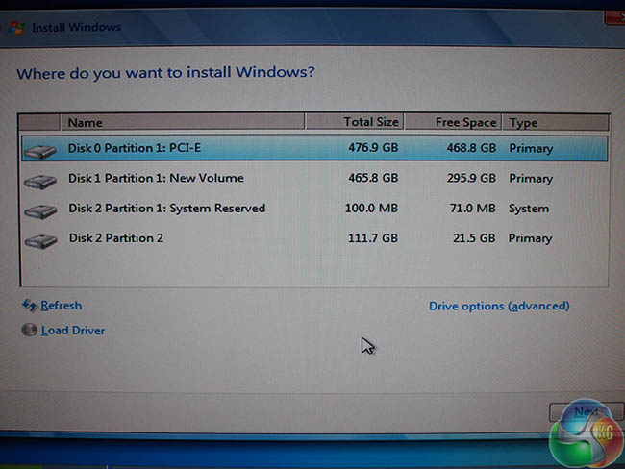Click the drive icon for Disk 0 Partition 1
Viewport: 625px width, 469px height.
(39, 152)
